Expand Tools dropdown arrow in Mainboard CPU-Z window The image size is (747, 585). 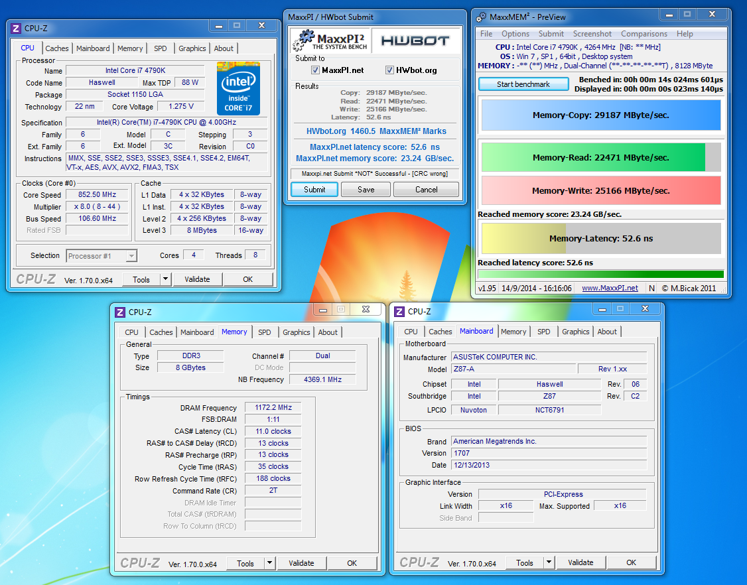click(549, 562)
